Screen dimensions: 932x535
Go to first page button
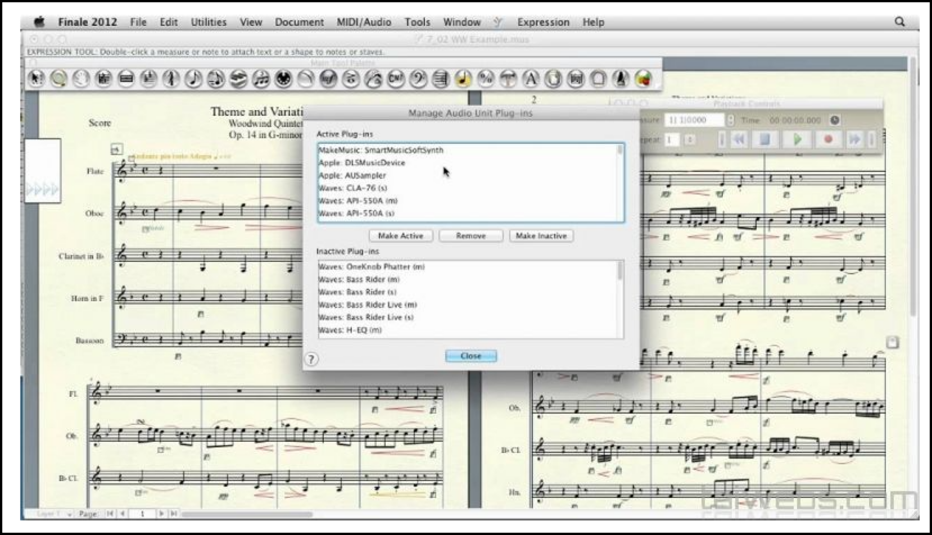[x=110, y=514]
